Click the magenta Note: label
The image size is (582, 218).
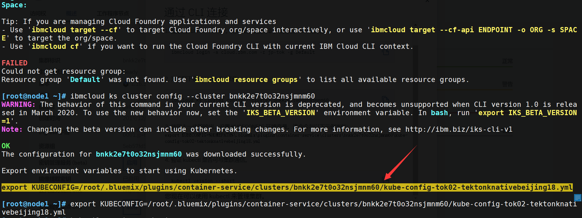click(12, 129)
